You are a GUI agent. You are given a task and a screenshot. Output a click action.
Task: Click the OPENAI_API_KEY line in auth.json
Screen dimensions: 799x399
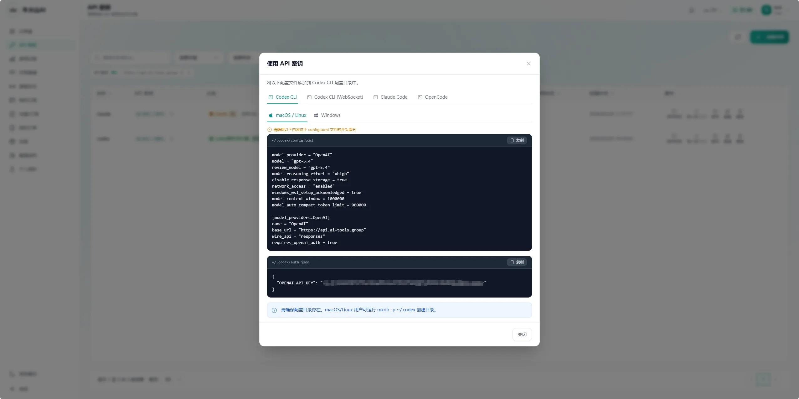coord(379,283)
